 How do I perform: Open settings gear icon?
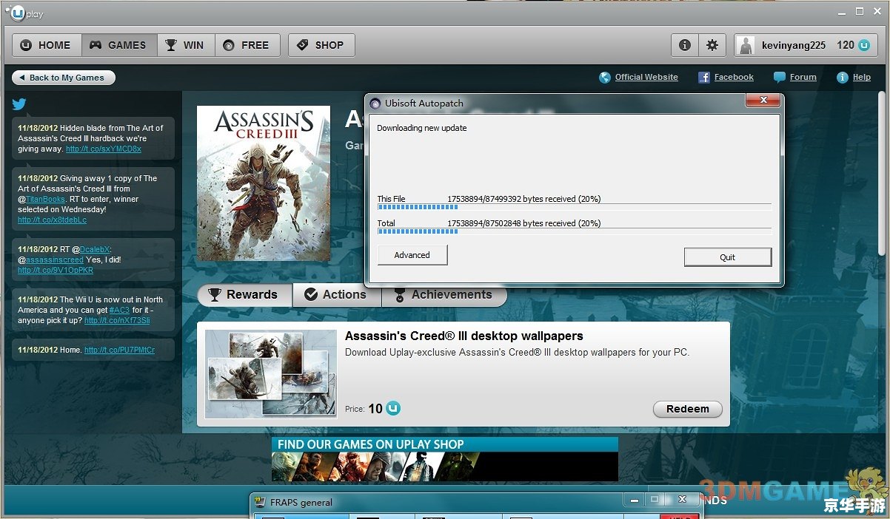(712, 45)
